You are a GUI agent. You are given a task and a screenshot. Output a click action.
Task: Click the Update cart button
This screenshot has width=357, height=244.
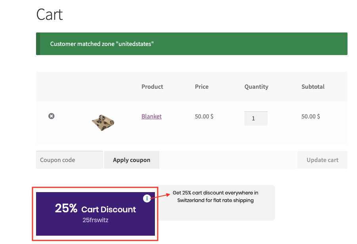click(x=322, y=160)
